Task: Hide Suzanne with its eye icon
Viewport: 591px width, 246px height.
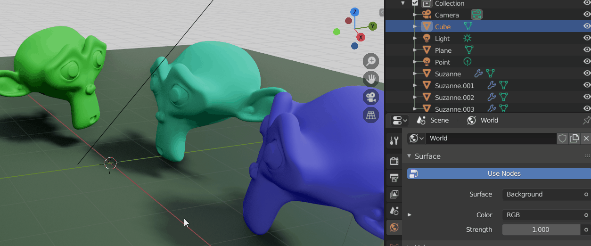Action: (586, 74)
